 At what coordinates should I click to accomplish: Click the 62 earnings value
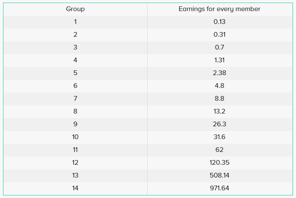pos(219,150)
